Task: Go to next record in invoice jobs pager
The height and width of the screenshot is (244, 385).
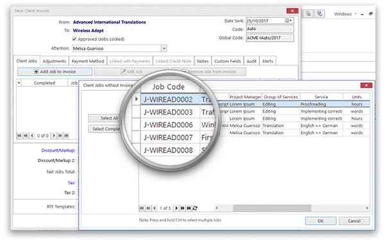Action: click(x=54, y=136)
